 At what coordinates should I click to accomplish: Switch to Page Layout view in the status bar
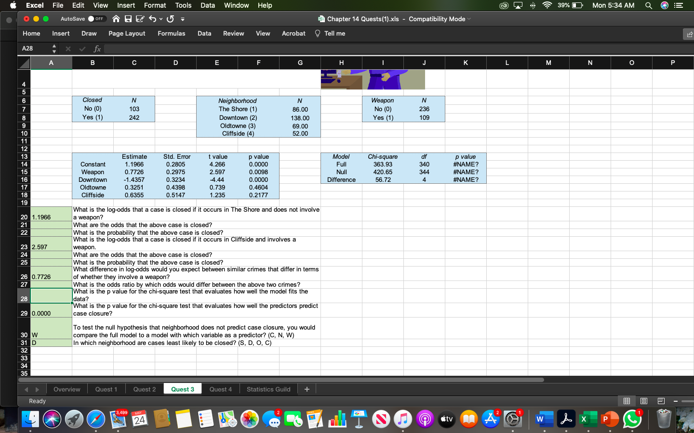(x=643, y=401)
